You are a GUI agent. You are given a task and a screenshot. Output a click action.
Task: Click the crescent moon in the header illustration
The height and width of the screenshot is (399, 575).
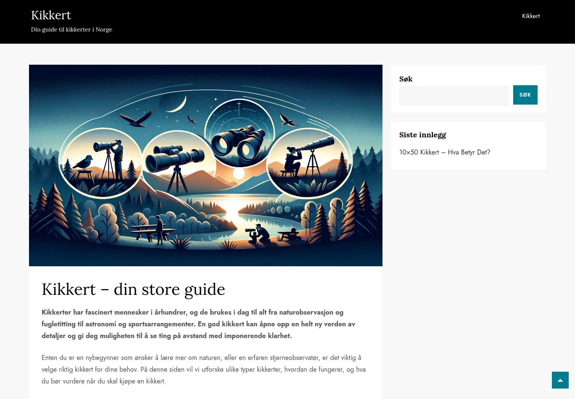click(176, 104)
